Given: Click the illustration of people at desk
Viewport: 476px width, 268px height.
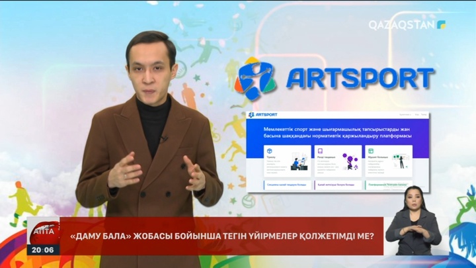Looking at the screenshot, I should click(299, 161).
